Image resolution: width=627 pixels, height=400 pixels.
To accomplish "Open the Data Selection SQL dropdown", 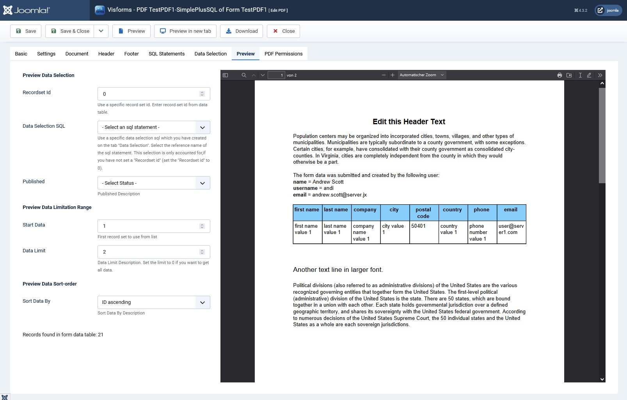I will [x=153, y=127].
